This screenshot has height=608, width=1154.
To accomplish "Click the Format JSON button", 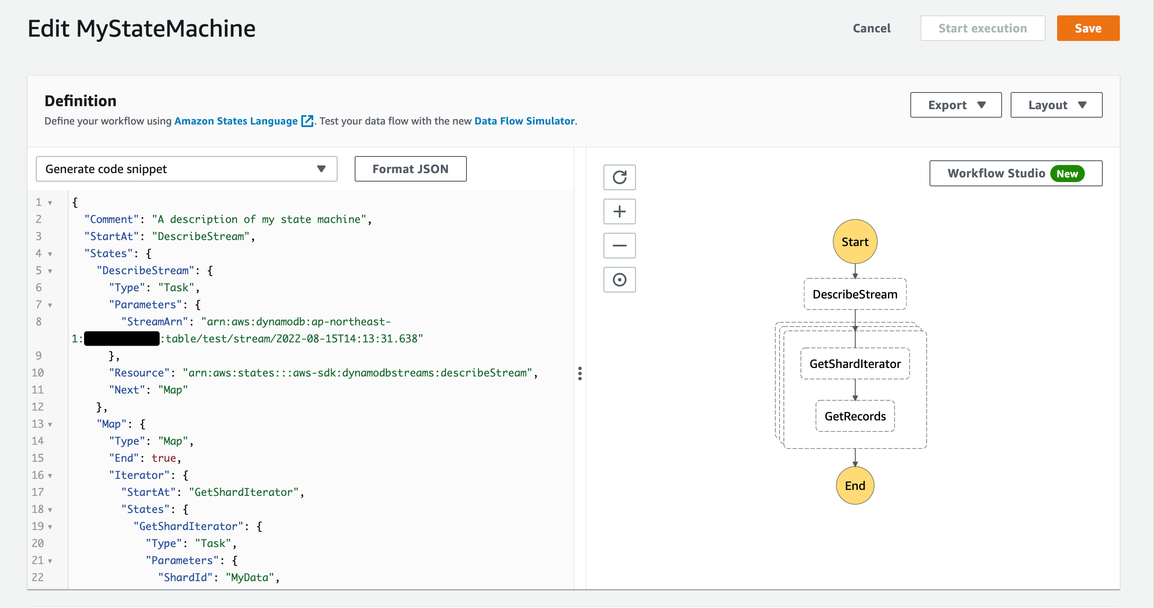I will click(x=411, y=169).
